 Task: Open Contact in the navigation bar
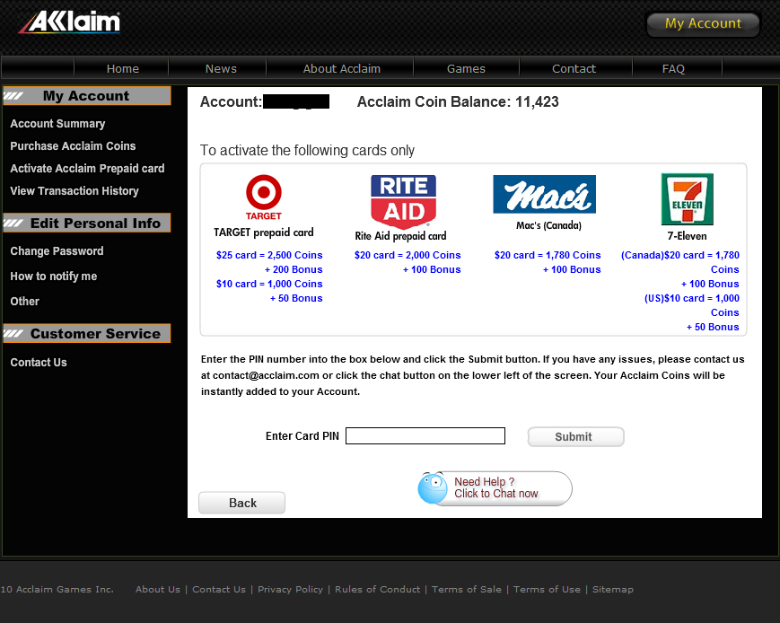coord(574,68)
